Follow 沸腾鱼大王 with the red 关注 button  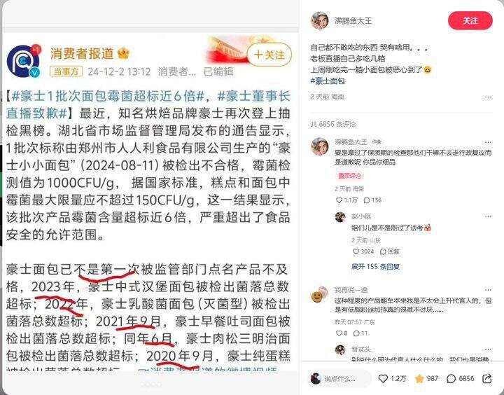coord(470,20)
